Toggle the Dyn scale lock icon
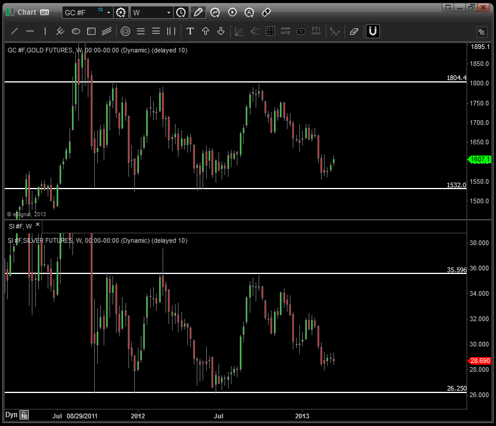This screenshot has width=496, height=426. click(x=24, y=415)
